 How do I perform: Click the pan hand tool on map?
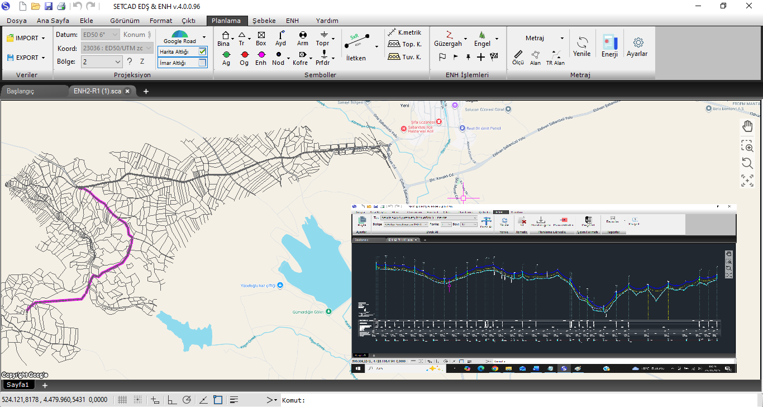(x=747, y=127)
